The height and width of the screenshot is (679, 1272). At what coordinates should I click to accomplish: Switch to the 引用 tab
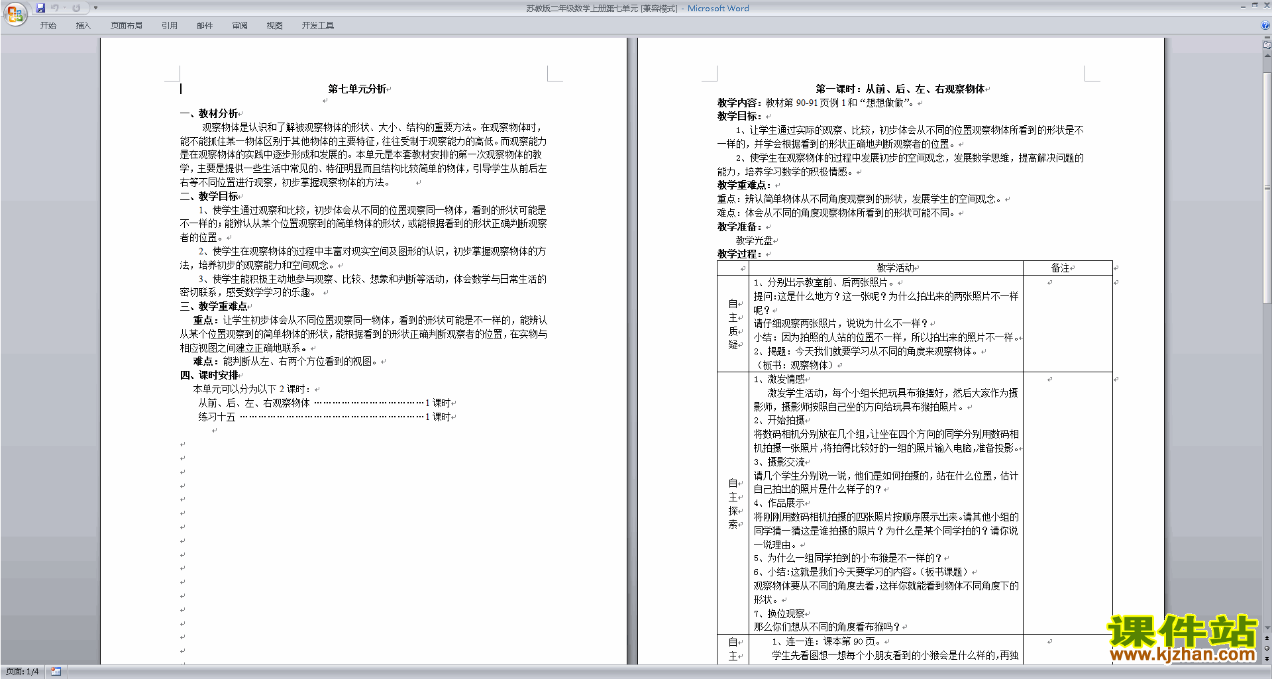169,26
